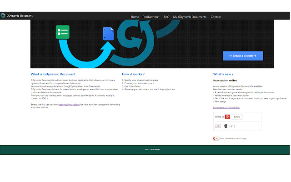This screenshot has width=291, height=182.
Task: Click step '3. Use fusion fields'
Action: coord(131,86)
